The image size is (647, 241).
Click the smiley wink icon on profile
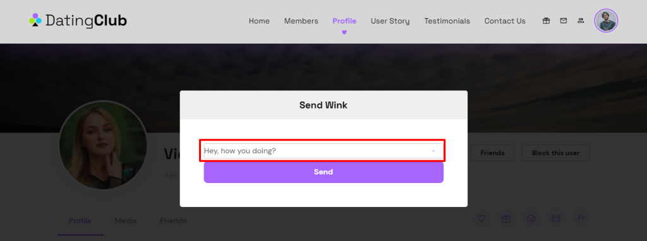point(531,219)
